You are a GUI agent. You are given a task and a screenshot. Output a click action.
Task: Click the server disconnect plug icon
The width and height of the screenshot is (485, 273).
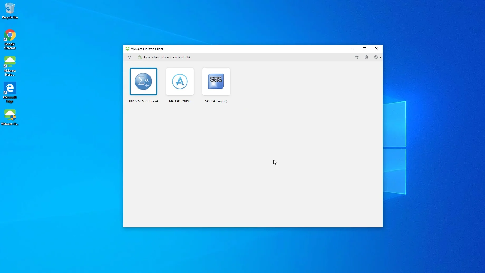[x=129, y=57]
